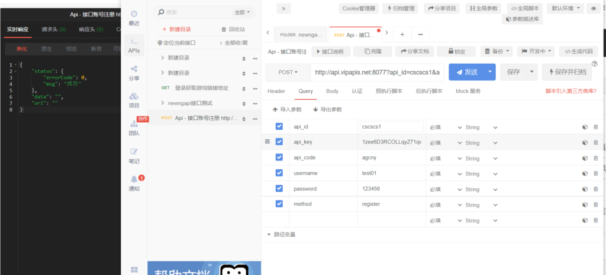Click cube description icon on password row
This screenshot has width=606, height=275.
(x=585, y=189)
